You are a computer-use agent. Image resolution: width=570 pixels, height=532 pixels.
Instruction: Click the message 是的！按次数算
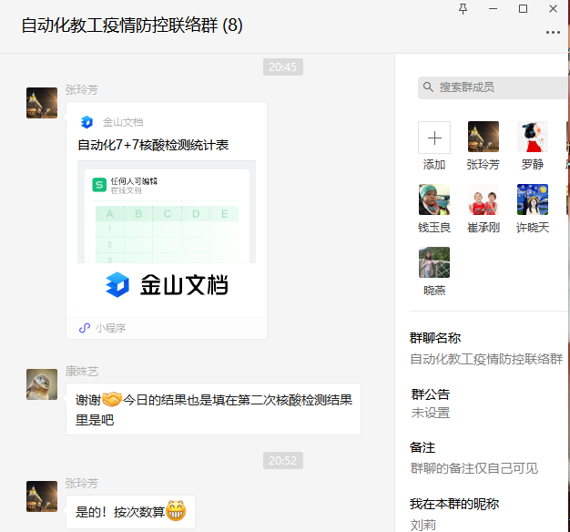[130, 512]
